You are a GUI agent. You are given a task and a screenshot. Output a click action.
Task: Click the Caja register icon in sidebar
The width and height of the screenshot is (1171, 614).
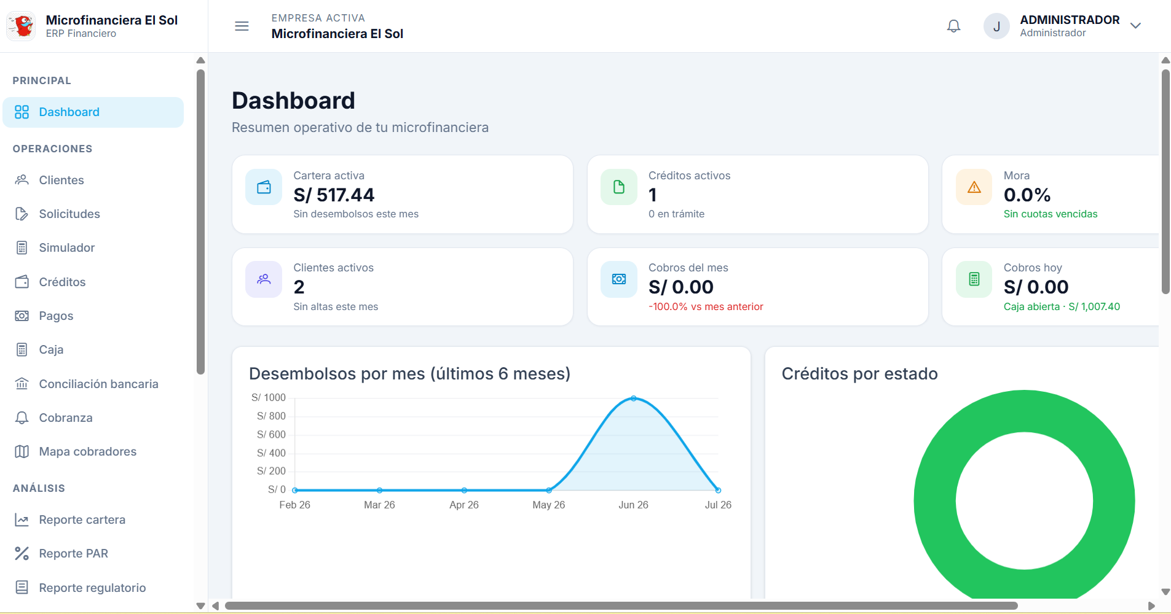pos(22,349)
